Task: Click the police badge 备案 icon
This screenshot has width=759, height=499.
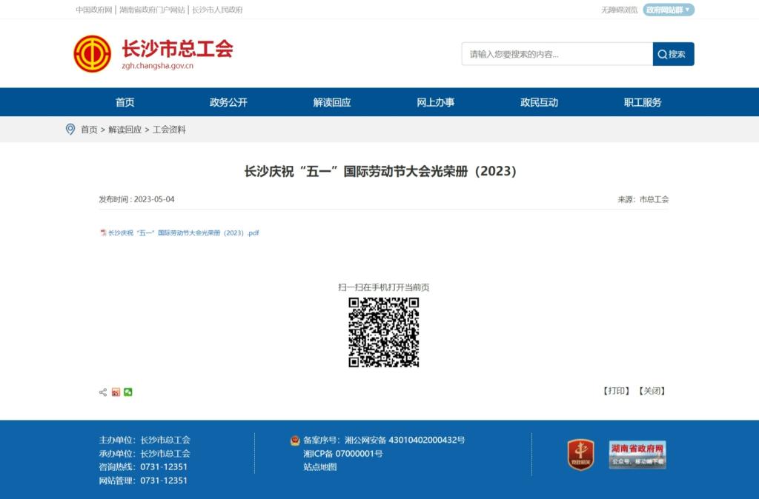Action: (295, 441)
